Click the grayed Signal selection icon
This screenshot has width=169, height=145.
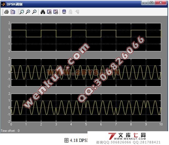(77, 12)
